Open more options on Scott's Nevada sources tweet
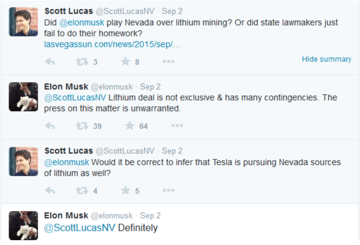360x245 pixels. pyautogui.click(x=168, y=190)
